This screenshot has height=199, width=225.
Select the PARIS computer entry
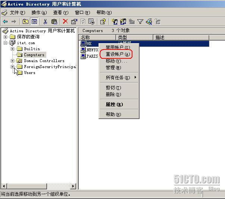92,56
